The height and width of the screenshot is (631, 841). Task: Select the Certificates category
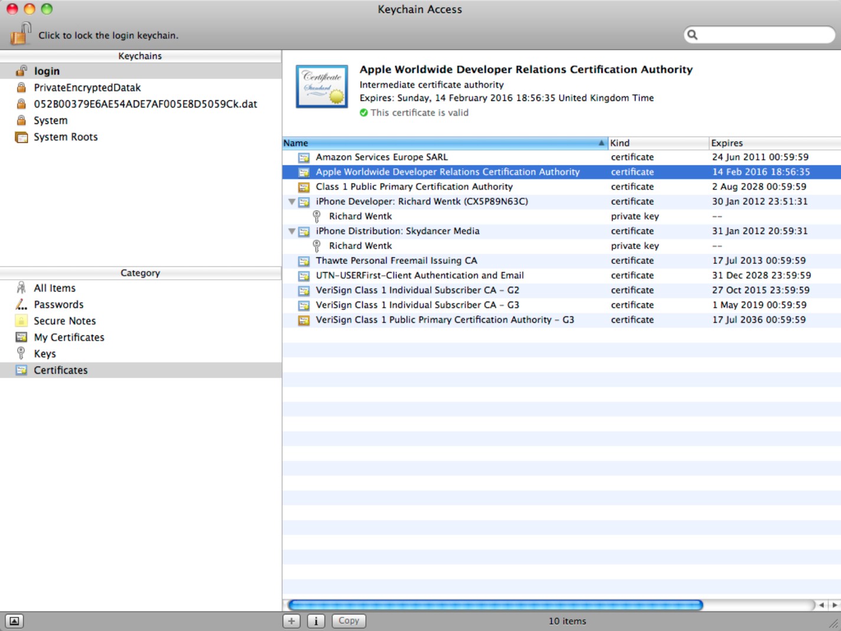click(140, 370)
